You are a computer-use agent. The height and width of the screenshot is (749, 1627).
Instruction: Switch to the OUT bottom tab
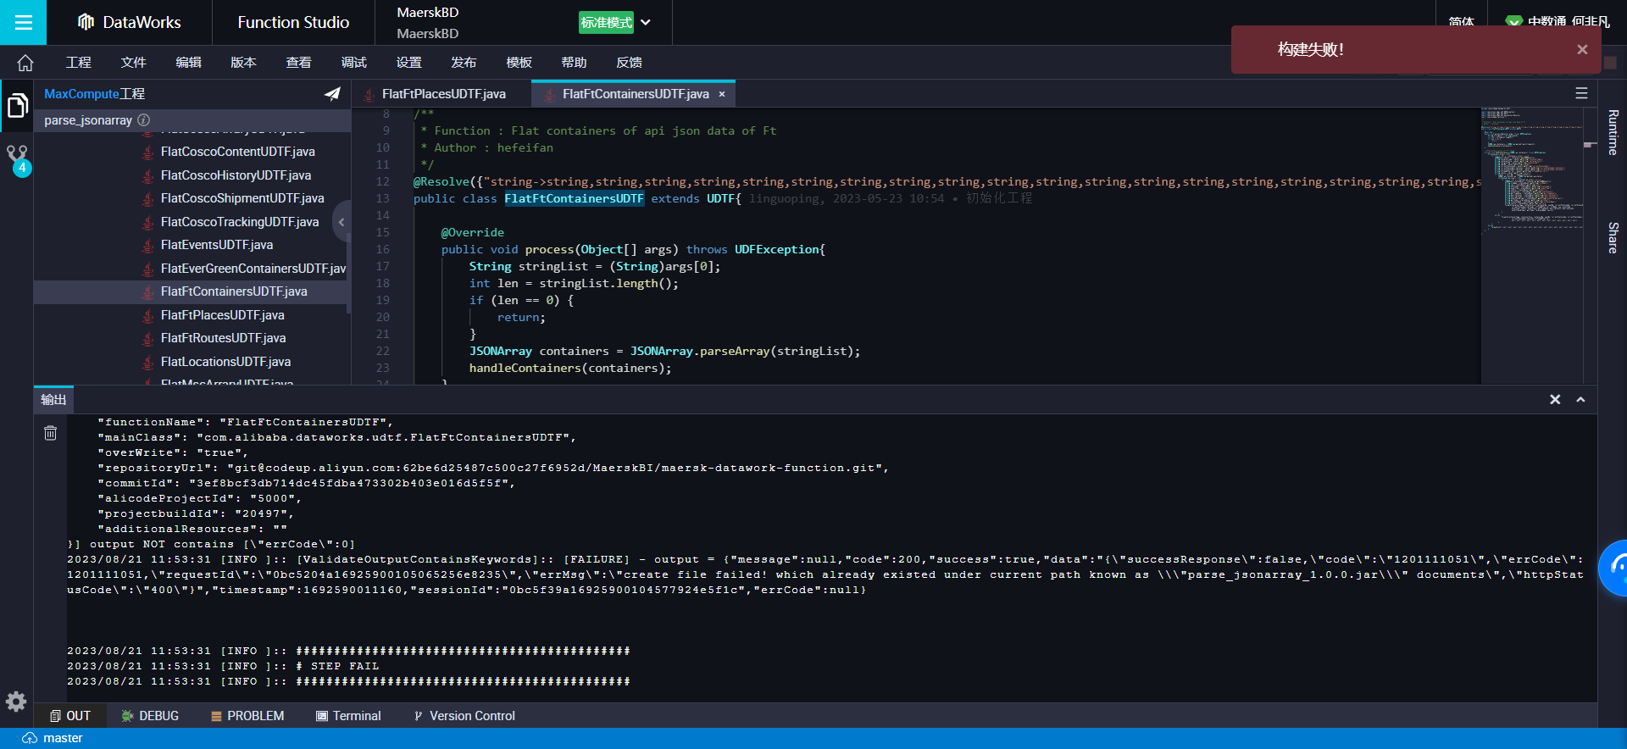click(70, 716)
